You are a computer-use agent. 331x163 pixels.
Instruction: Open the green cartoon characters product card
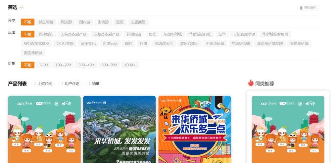pyautogui.click(x=44, y=129)
